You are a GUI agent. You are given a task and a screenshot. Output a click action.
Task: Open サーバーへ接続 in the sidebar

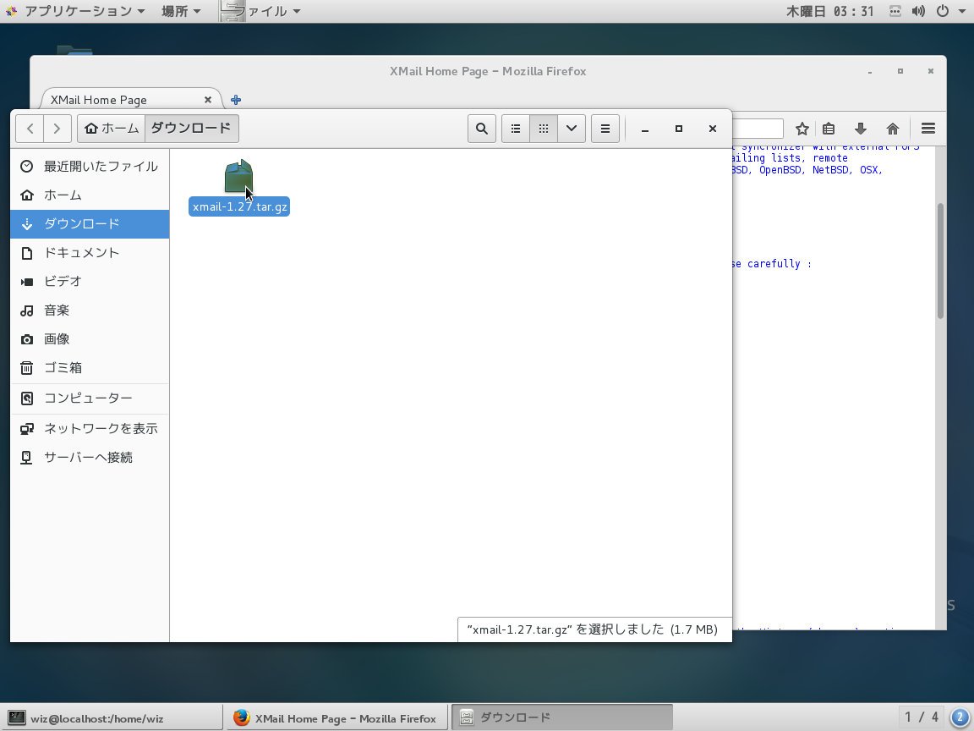(90, 458)
